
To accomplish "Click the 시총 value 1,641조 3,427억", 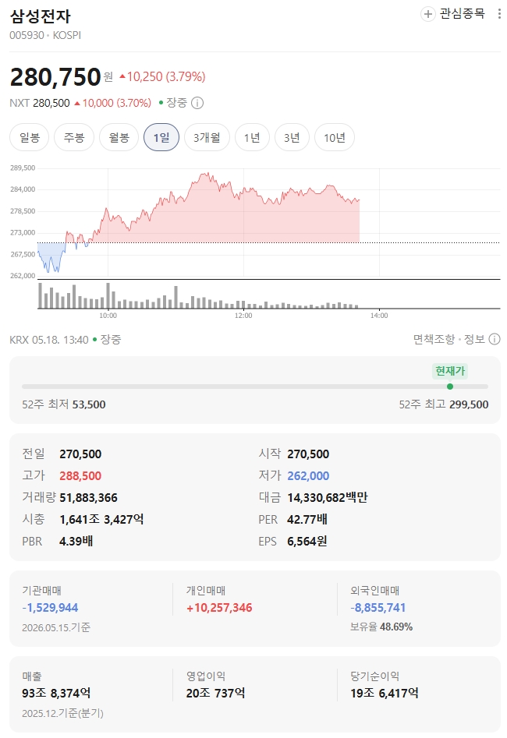I will pos(101,520).
